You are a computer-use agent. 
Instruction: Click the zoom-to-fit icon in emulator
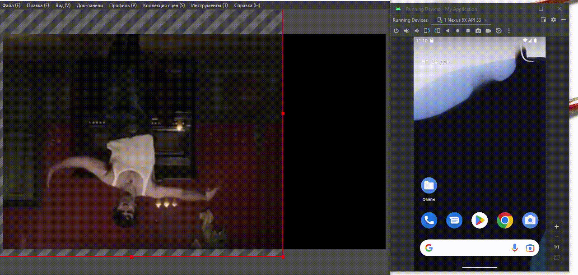pos(557,257)
